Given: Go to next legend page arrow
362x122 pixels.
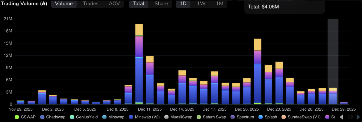Looking at the screenshot, I should pyautogui.click(x=358, y=117).
